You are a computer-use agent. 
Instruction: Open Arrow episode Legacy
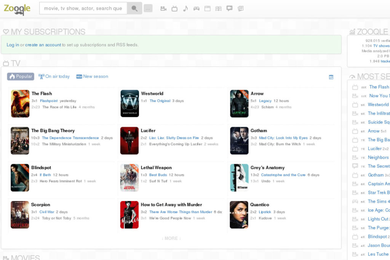(265, 101)
